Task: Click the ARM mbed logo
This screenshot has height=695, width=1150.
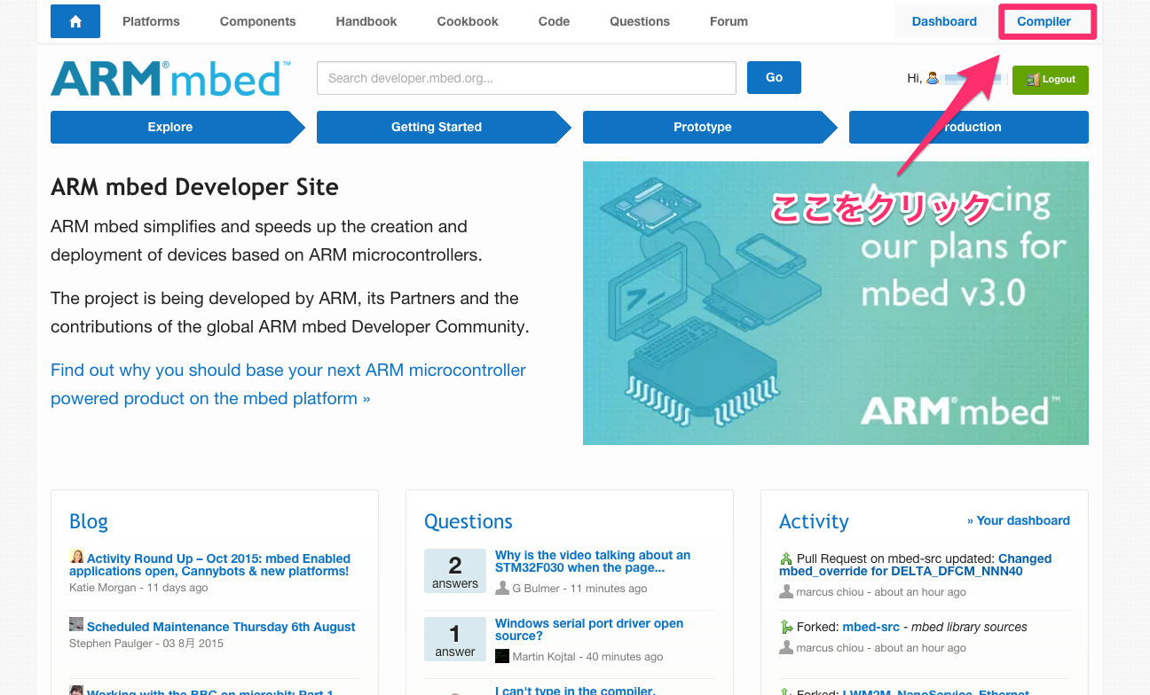Action: (x=169, y=78)
